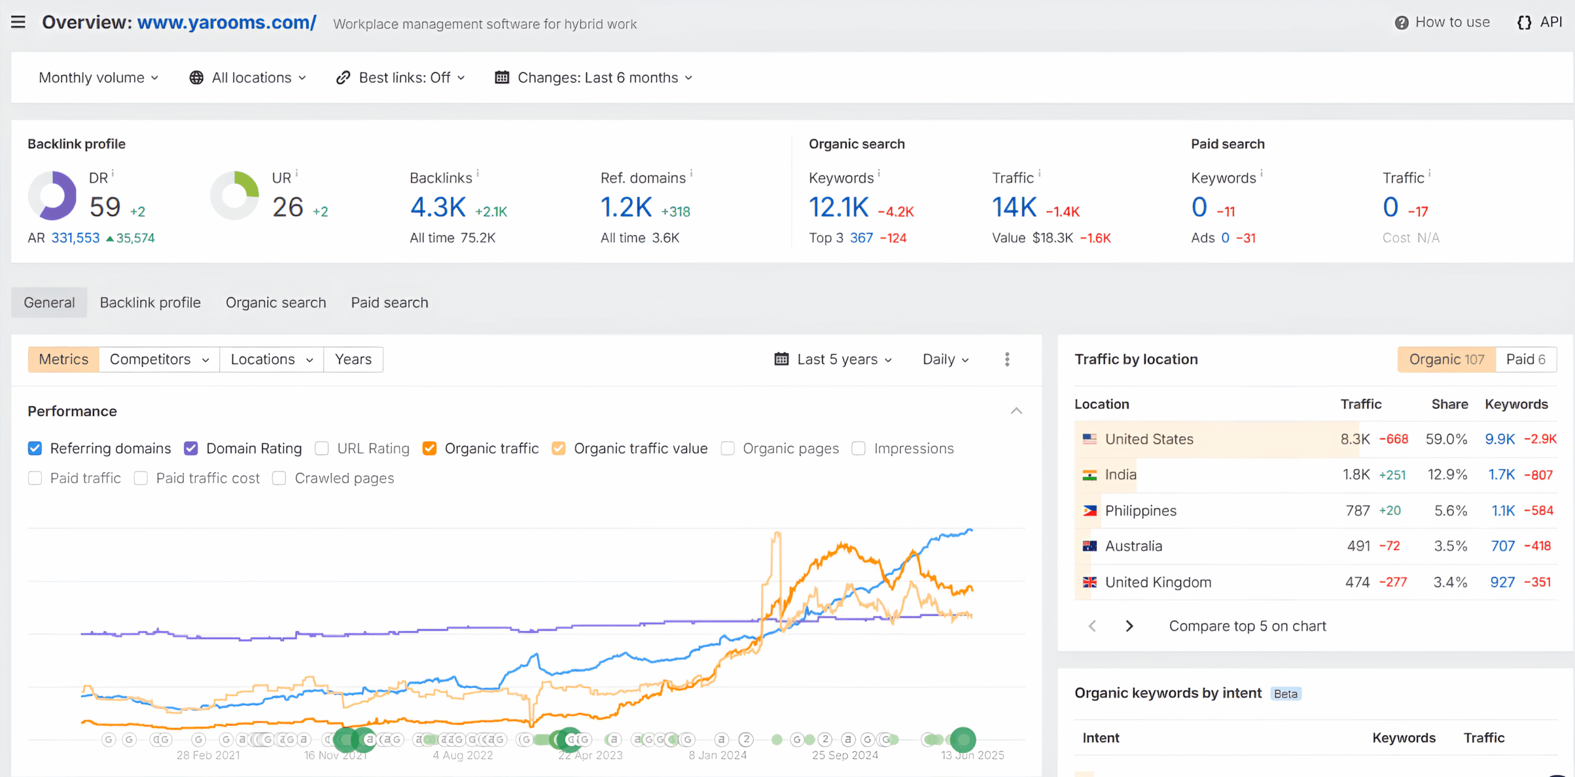Click Compare top 5 on chart
Screen dimensions: 1575x777
tap(1247, 626)
